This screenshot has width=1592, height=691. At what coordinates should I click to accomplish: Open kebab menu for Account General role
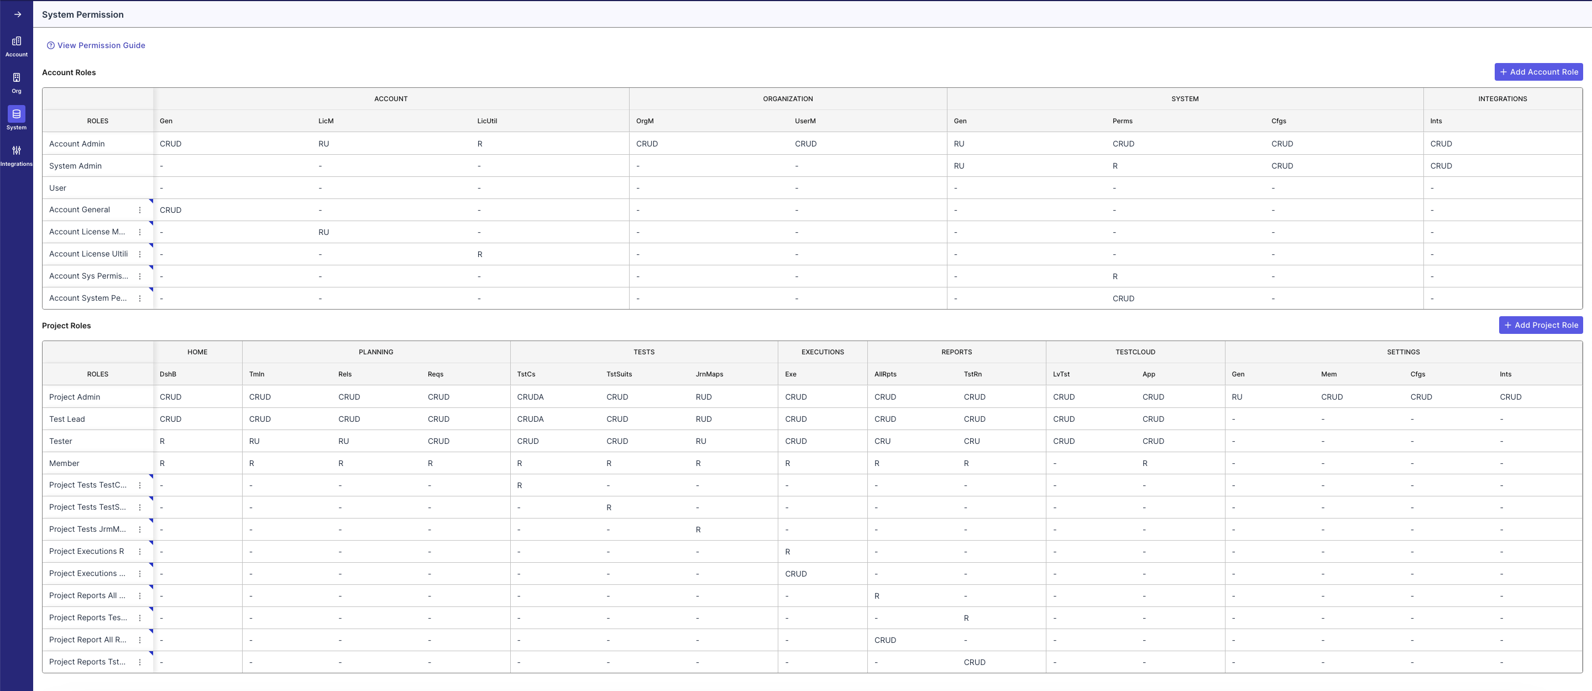coord(140,210)
